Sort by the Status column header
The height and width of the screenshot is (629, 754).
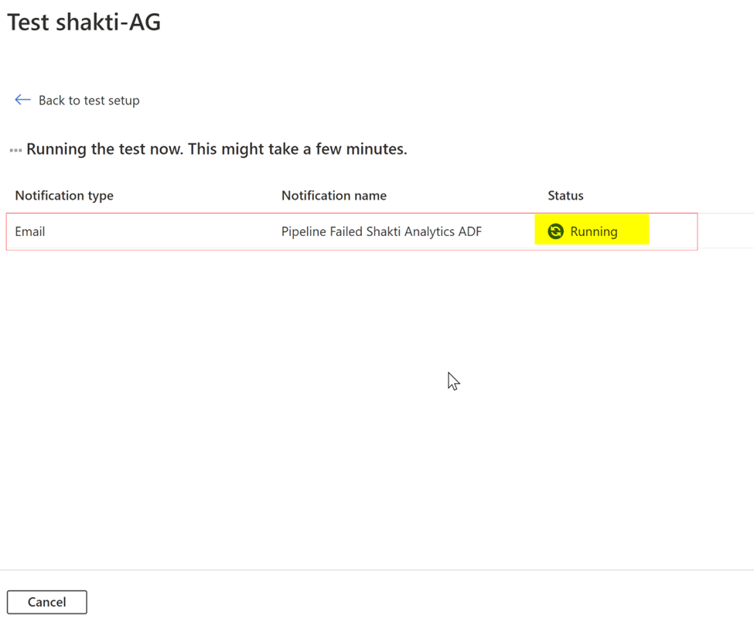click(565, 195)
